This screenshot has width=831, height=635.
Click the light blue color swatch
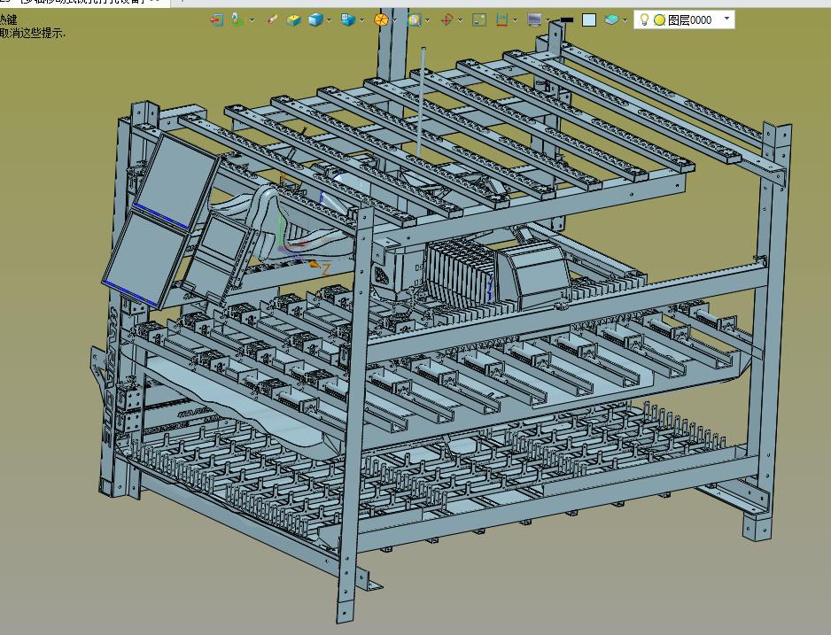589,20
